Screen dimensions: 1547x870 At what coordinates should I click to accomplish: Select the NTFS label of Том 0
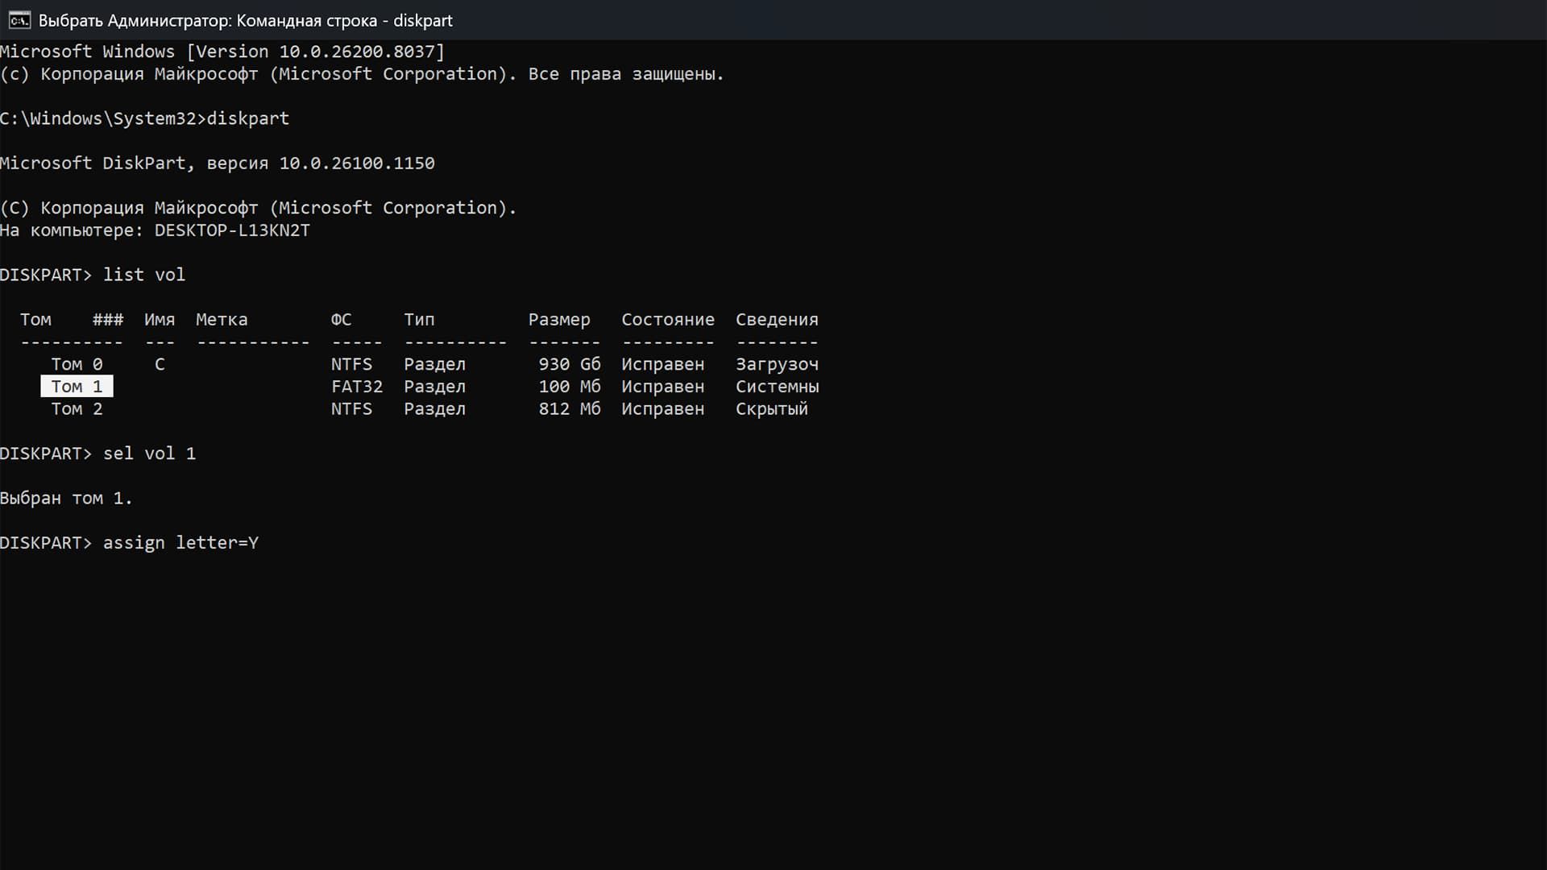pyautogui.click(x=350, y=363)
